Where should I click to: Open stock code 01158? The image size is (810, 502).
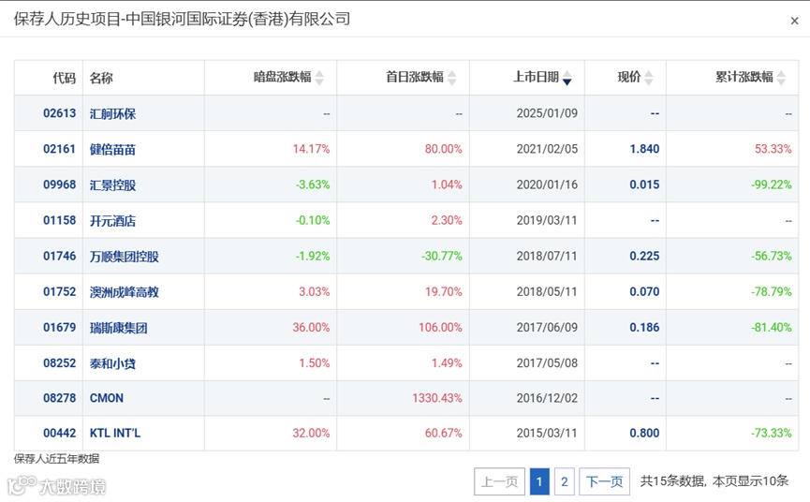pyautogui.click(x=59, y=220)
